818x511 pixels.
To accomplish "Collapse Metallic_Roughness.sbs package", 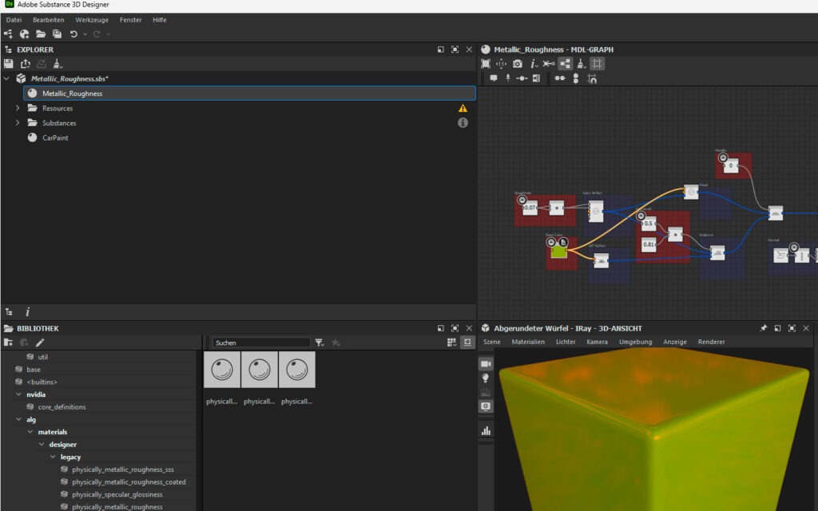I will 6,79.
